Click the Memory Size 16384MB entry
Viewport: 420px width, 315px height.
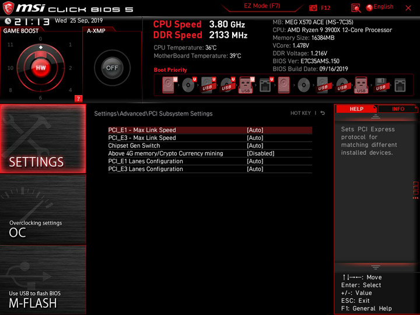click(303, 38)
